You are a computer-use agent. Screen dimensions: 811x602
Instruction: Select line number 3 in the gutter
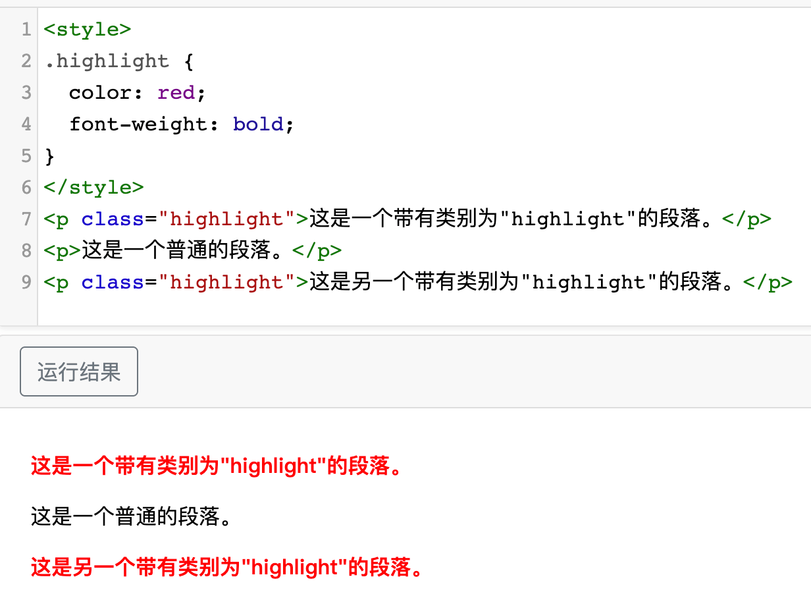(26, 93)
